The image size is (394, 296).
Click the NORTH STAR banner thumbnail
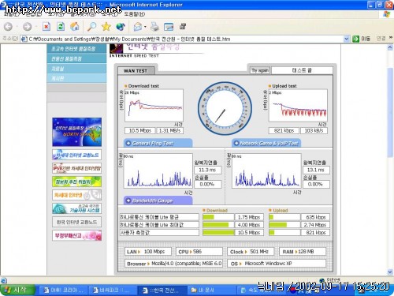tap(76, 132)
